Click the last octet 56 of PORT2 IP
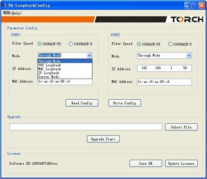Screen dimensions: 207x179 coord(185,68)
